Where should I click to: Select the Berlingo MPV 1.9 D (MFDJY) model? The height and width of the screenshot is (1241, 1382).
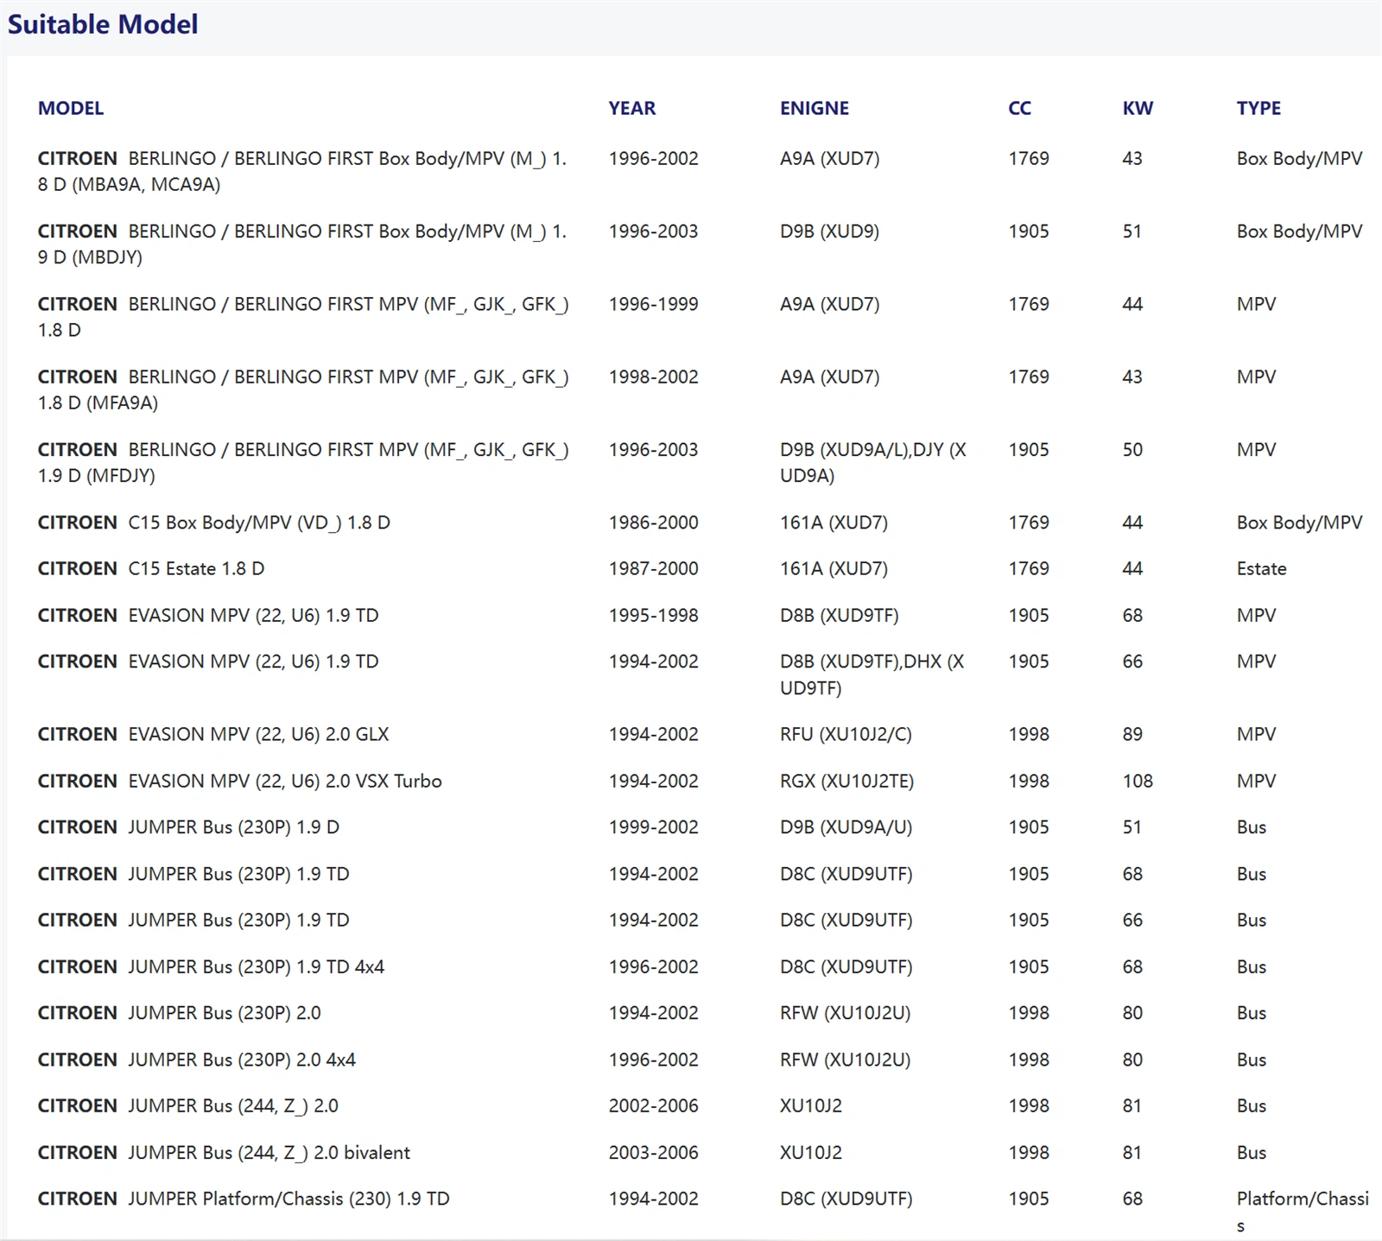point(303,462)
